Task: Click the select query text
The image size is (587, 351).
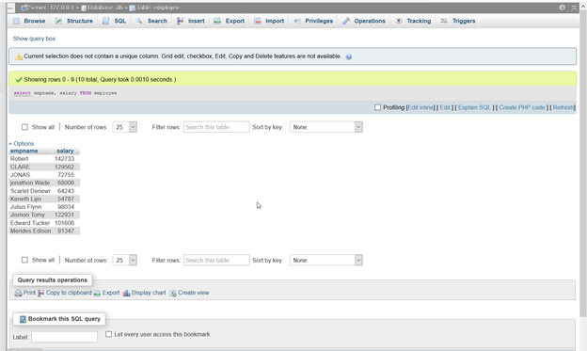Action: (x=65, y=93)
